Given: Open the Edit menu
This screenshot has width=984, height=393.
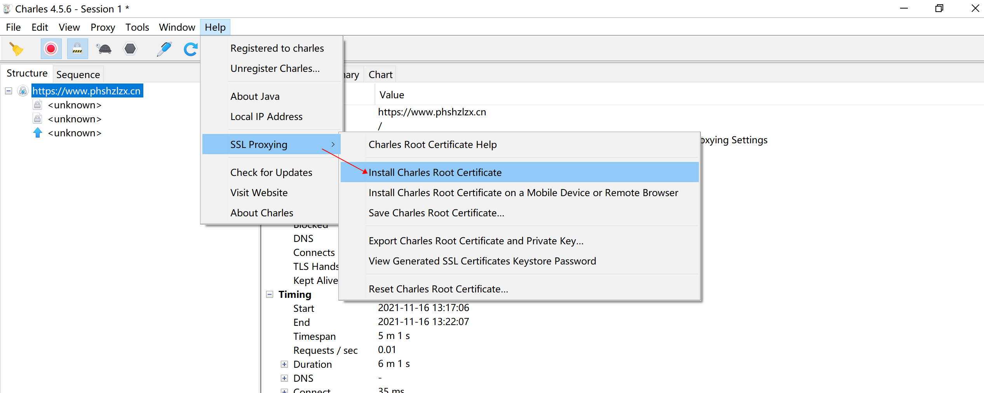Looking at the screenshot, I should click(40, 27).
